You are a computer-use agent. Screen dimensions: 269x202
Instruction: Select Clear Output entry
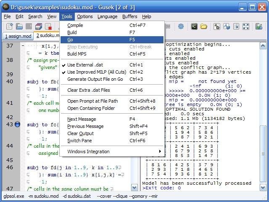point(112,133)
